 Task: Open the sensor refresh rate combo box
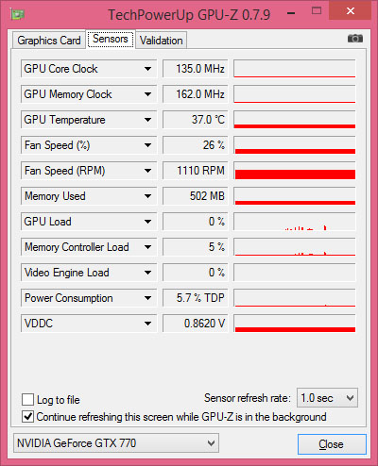(327, 398)
